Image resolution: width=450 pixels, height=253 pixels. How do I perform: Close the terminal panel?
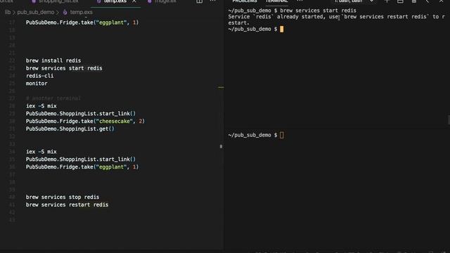coord(441,1)
